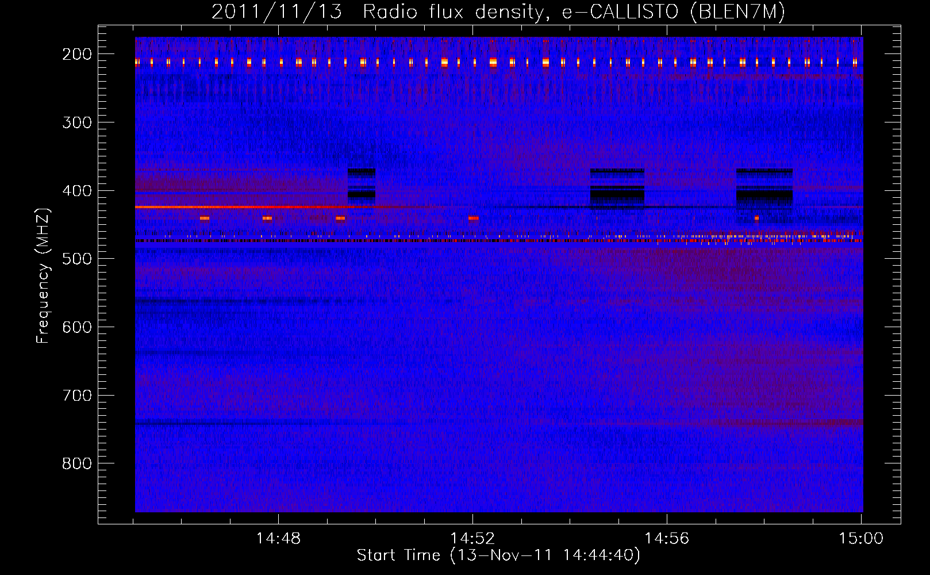The height and width of the screenshot is (575, 930).
Task: Click the 600 frequency tick label
Action: pyautogui.click(x=77, y=327)
